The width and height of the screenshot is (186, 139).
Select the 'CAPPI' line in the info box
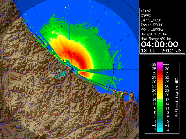click(x=146, y=16)
